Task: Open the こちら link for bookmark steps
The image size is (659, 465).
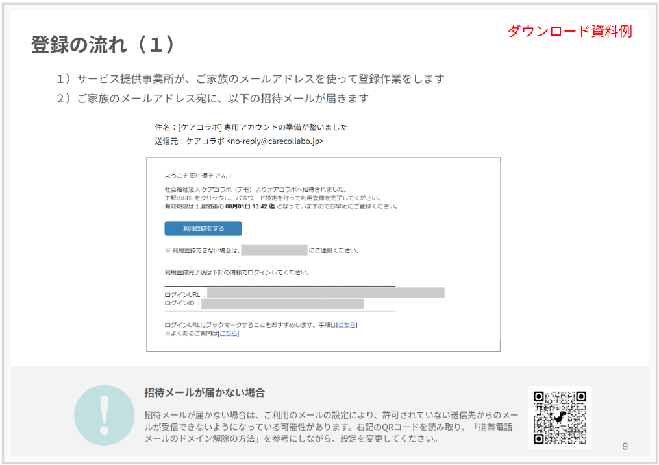Action: 347,325
